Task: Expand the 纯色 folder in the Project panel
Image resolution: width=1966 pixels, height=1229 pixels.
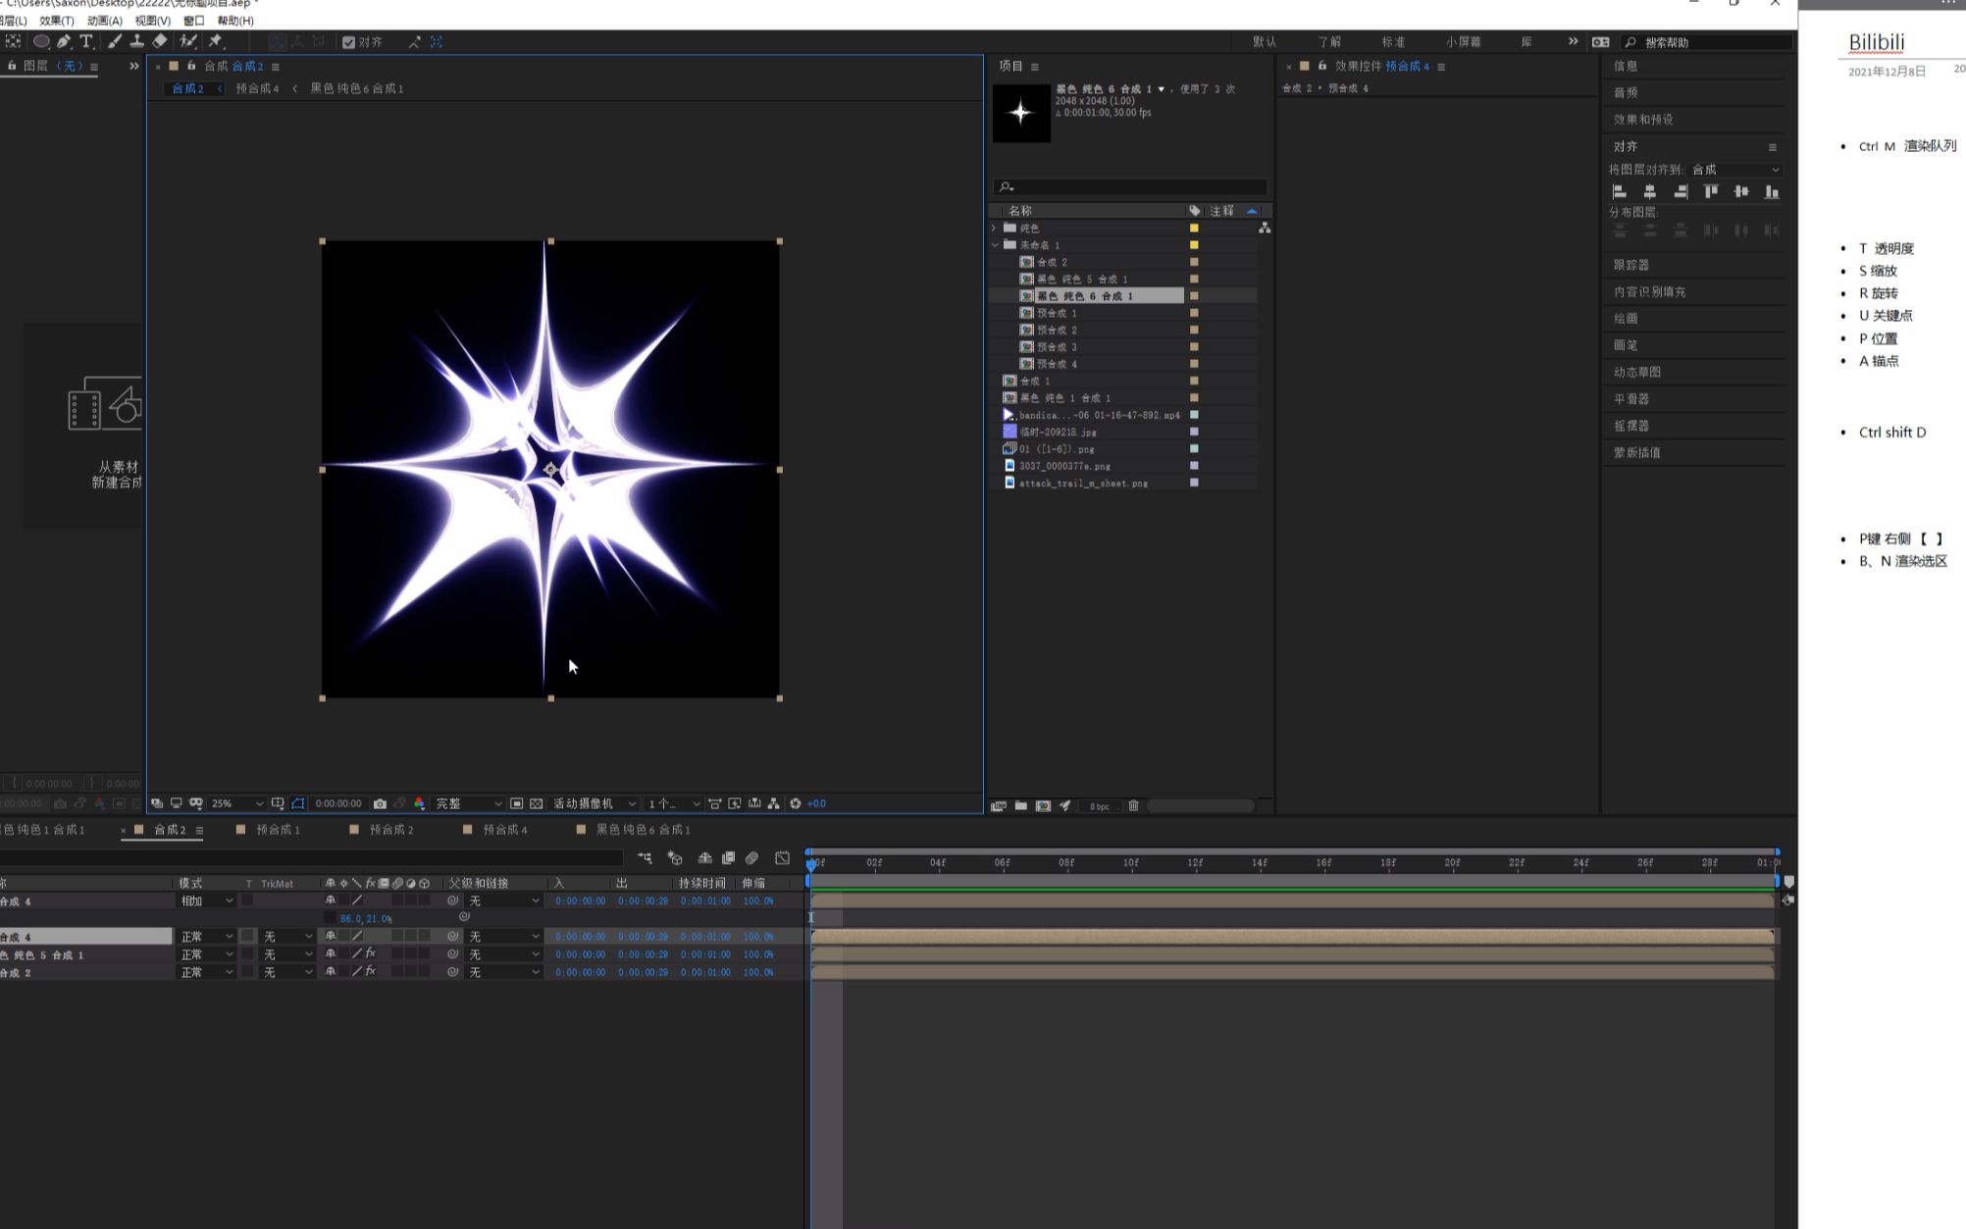Action: (994, 228)
